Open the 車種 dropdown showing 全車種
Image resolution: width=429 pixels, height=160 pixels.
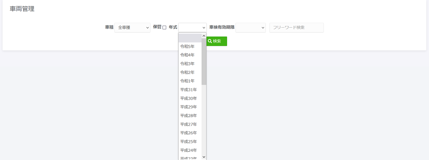pyautogui.click(x=132, y=28)
